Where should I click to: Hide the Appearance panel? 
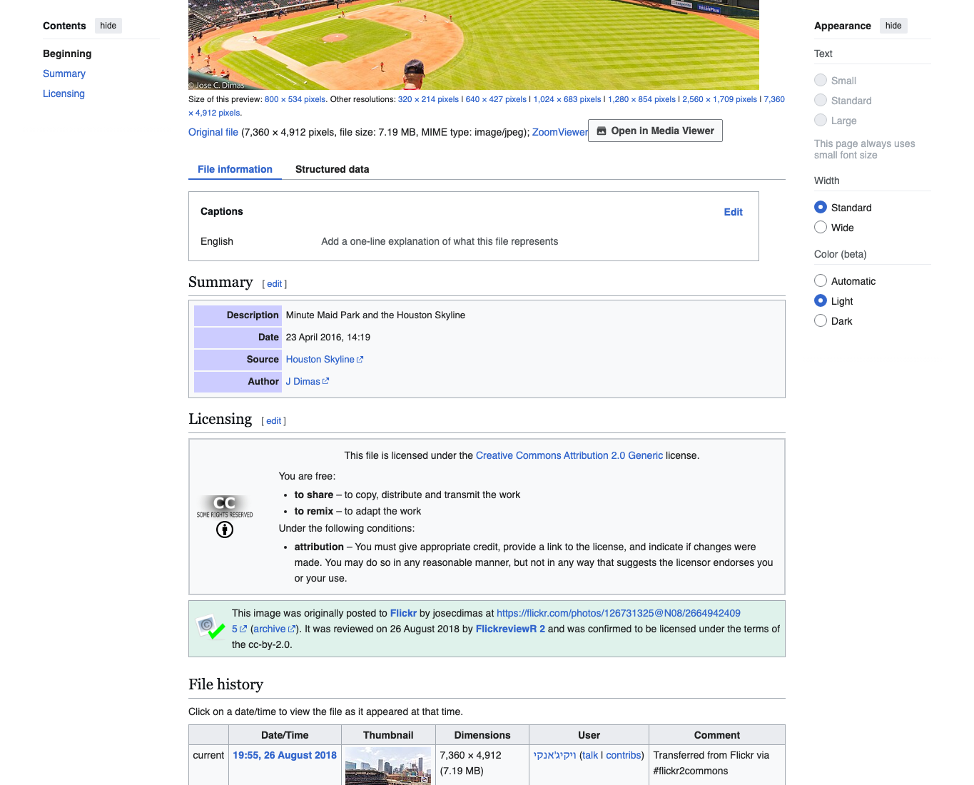click(893, 26)
